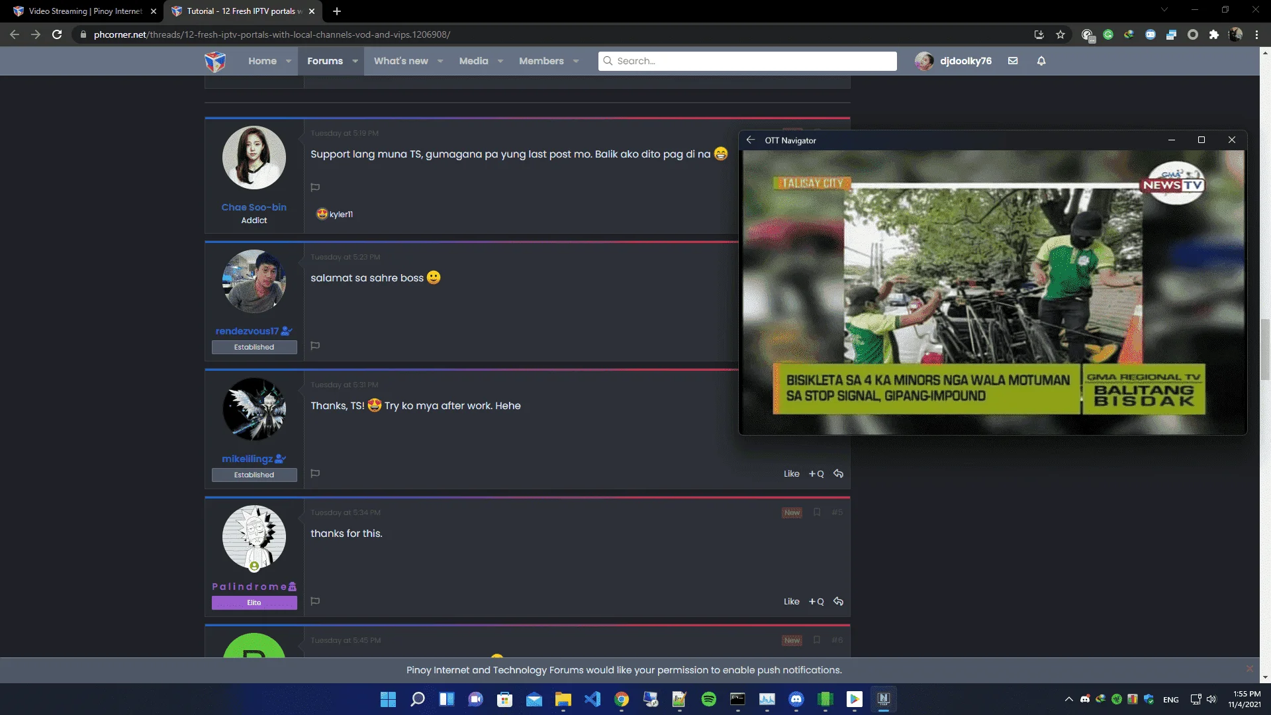The image size is (1271, 715).
Task: Open the alerts bell icon
Action: tap(1041, 61)
